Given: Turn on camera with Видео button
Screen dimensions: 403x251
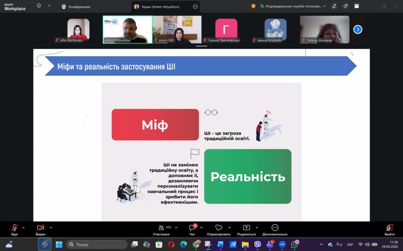Looking at the screenshot, I should pyautogui.click(x=41, y=228).
